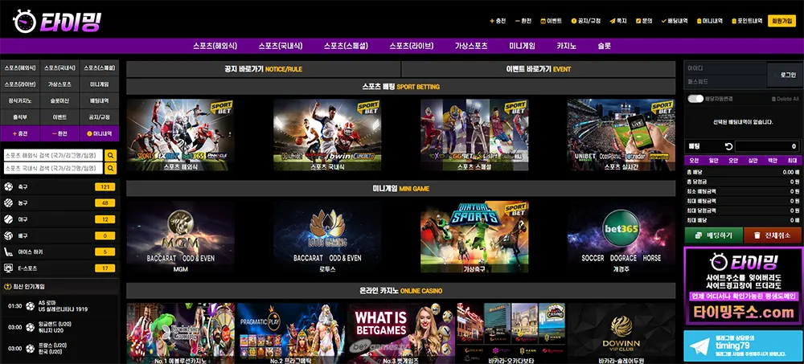Image resolution: width=804 pixels, height=364 pixels.
Task: Open the 잉글랜드 (U20) match row
Action: pyautogui.click(x=59, y=327)
